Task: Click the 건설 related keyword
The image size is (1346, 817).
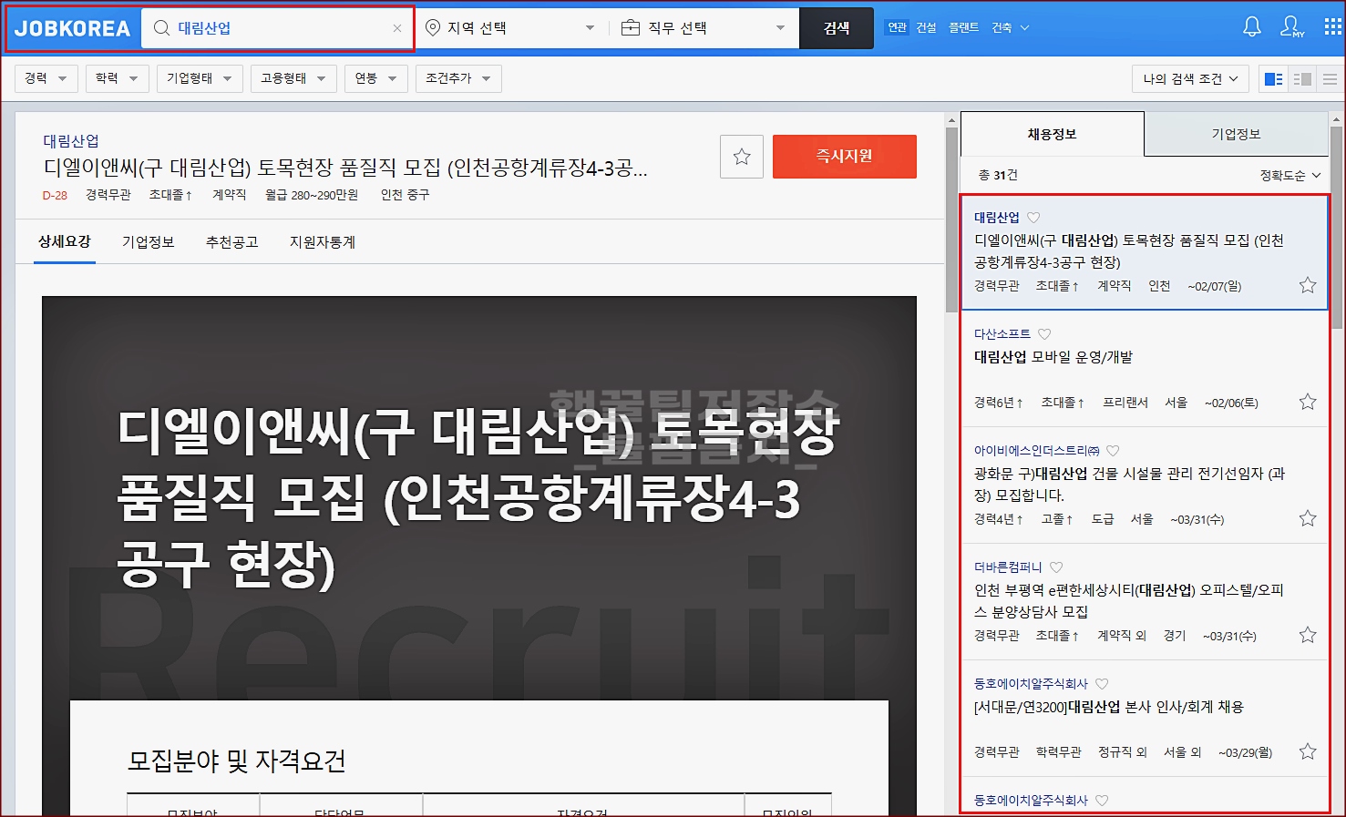Action: pos(927,27)
